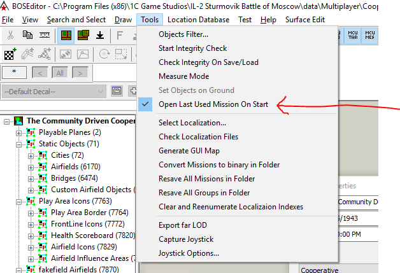
Task: Choose Resave All Missions in Folder
Action: click(206, 179)
